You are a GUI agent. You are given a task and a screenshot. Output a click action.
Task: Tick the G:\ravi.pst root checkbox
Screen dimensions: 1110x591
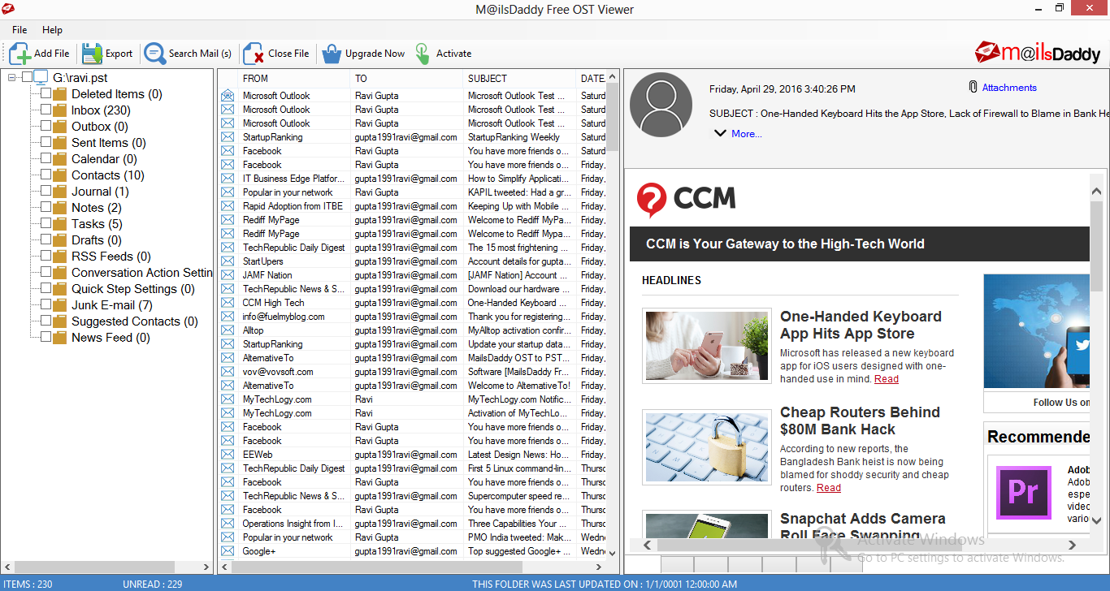pos(27,77)
